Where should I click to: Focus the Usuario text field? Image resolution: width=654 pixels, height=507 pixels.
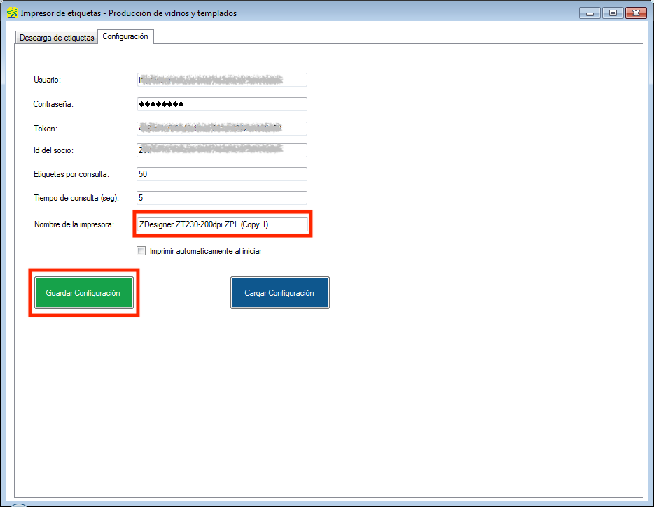(222, 80)
